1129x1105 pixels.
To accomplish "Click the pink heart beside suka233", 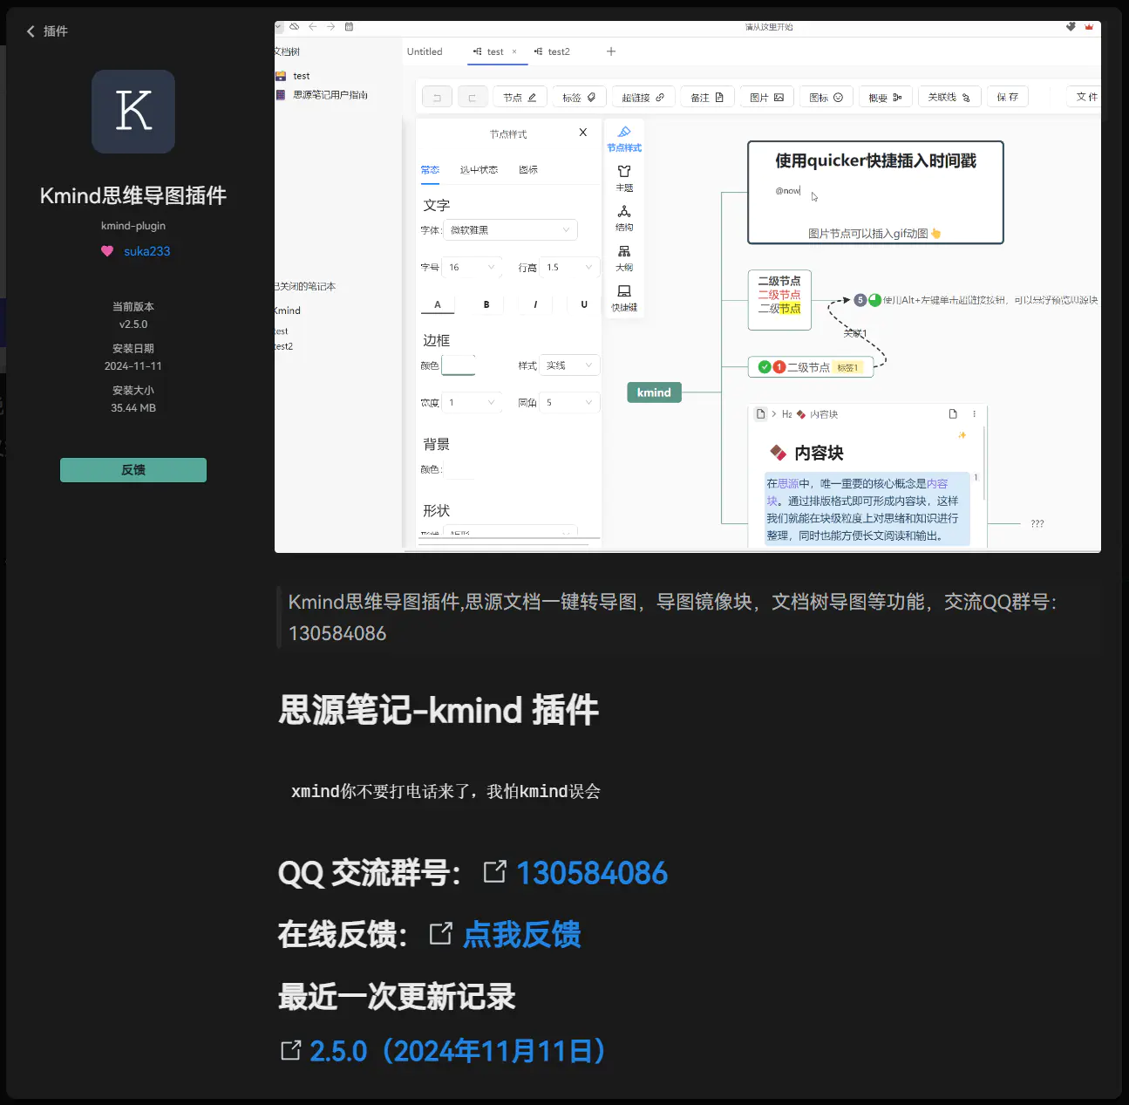I will coord(107,251).
